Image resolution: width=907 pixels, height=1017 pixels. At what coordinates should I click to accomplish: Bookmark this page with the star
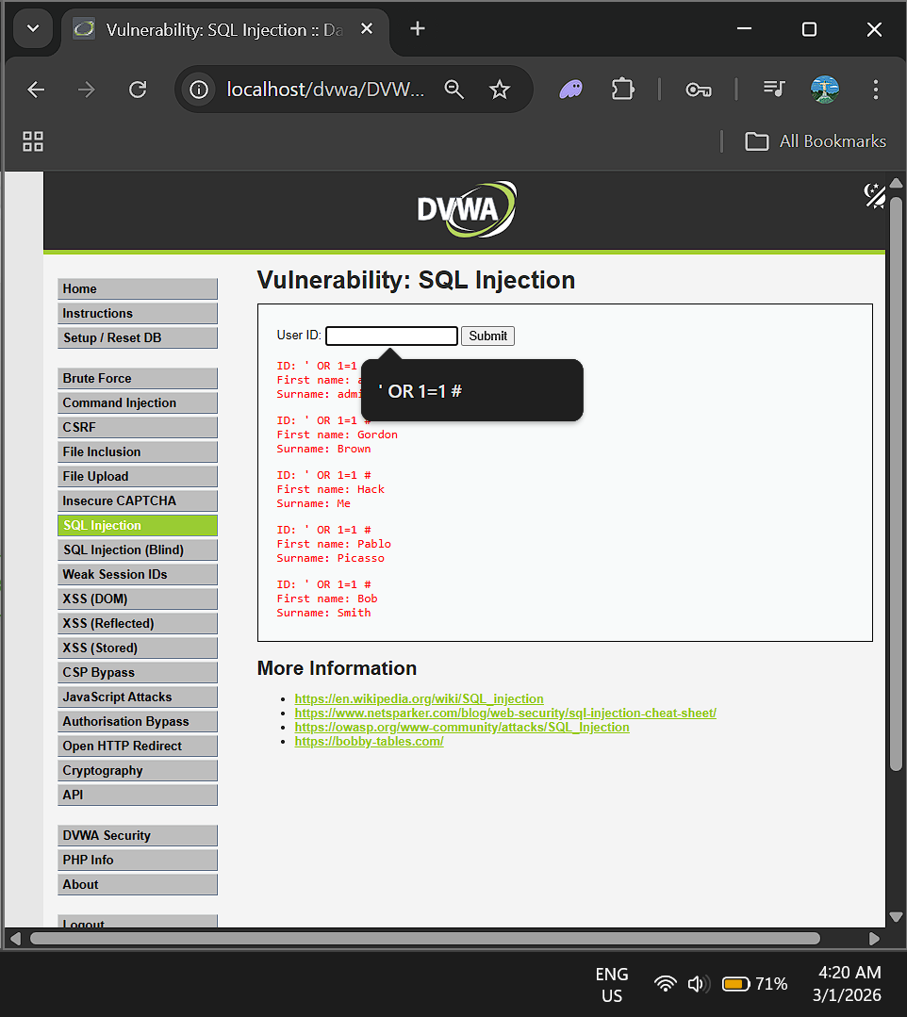[x=500, y=90]
